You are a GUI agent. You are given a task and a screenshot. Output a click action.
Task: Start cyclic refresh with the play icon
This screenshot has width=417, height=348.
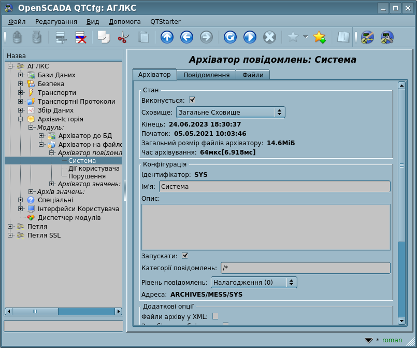[x=250, y=37]
